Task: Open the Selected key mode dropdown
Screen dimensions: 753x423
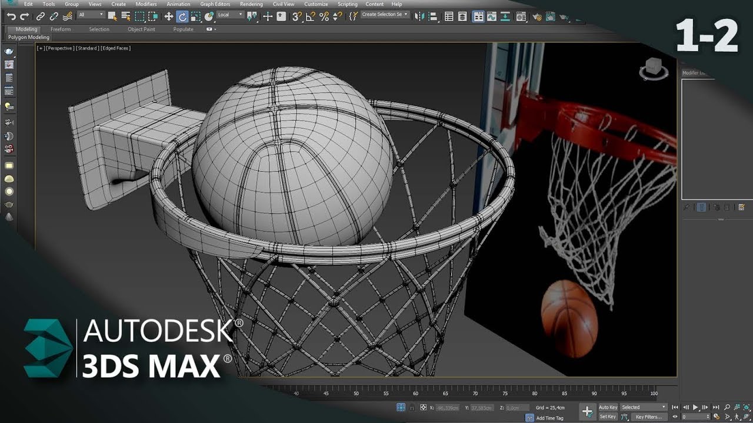Action: (x=643, y=407)
